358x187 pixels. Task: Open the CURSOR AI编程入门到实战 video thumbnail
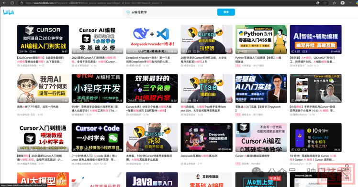tap(43, 40)
